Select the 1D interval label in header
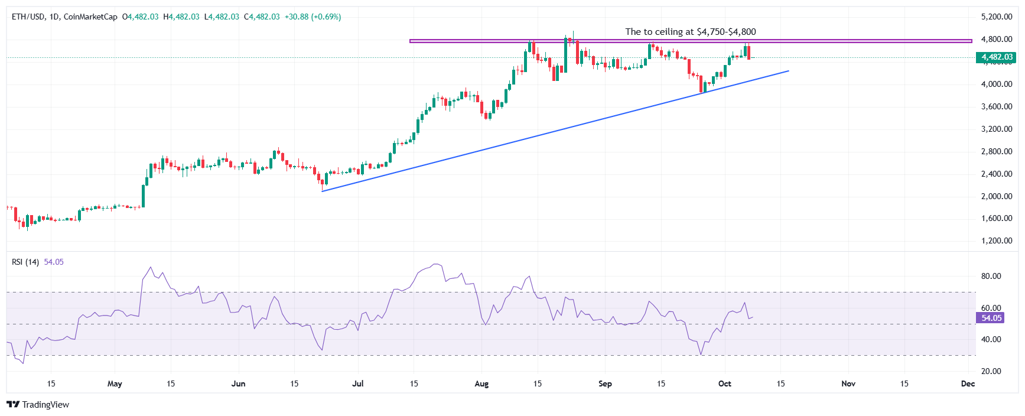Image resolution: width=1025 pixels, height=416 pixels. (54, 17)
